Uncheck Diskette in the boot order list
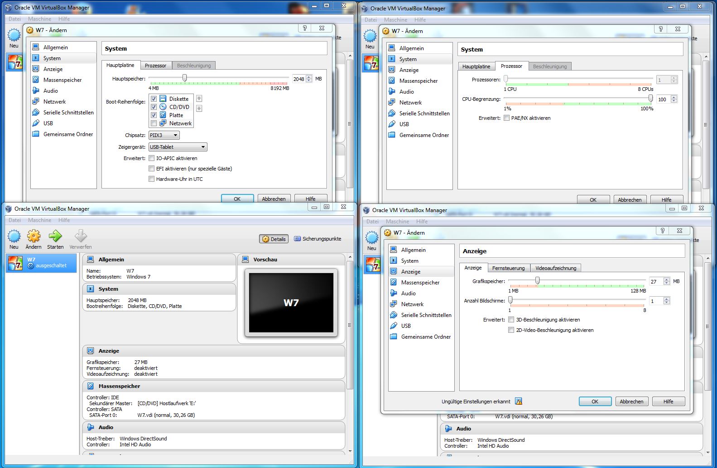 click(154, 99)
